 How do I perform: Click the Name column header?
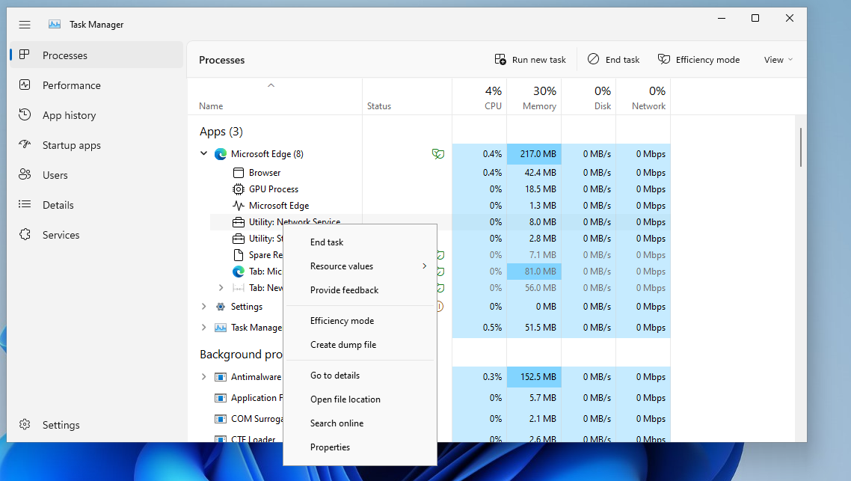click(274, 96)
